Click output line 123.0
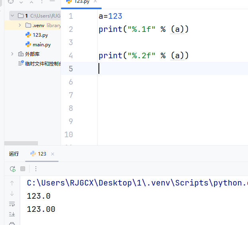The width and height of the screenshot is (248, 225). coord(39,196)
